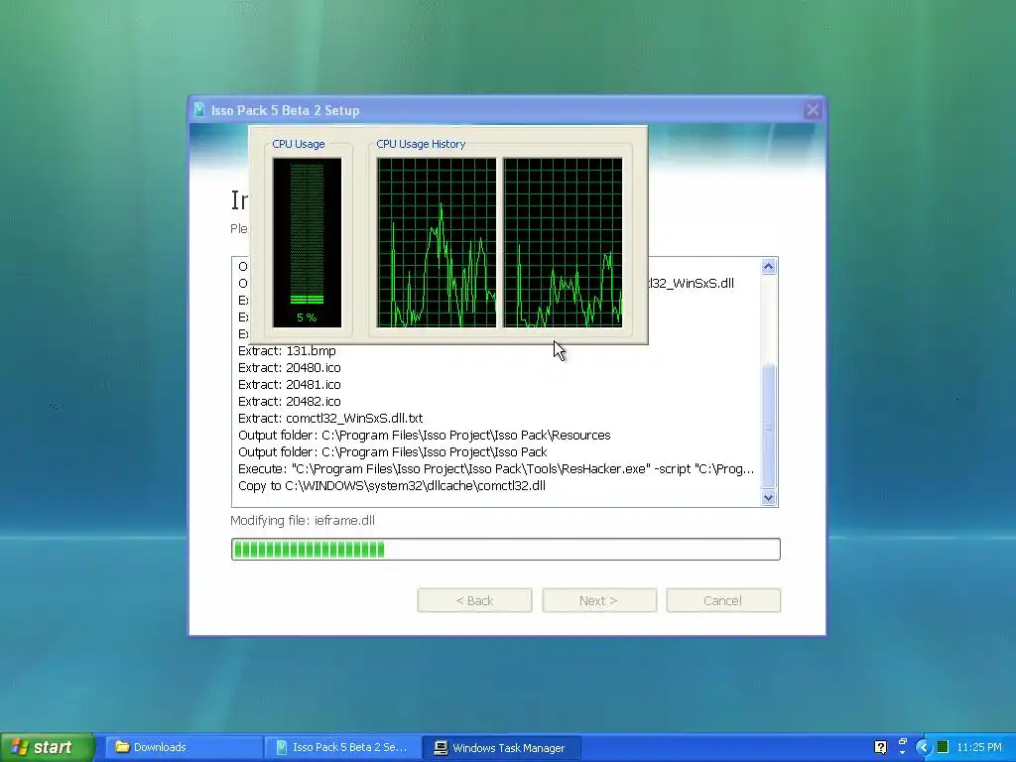Screen dimensions: 1016x762
Task: Click the scroll up arrow in the log list
Action: coord(769,266)
